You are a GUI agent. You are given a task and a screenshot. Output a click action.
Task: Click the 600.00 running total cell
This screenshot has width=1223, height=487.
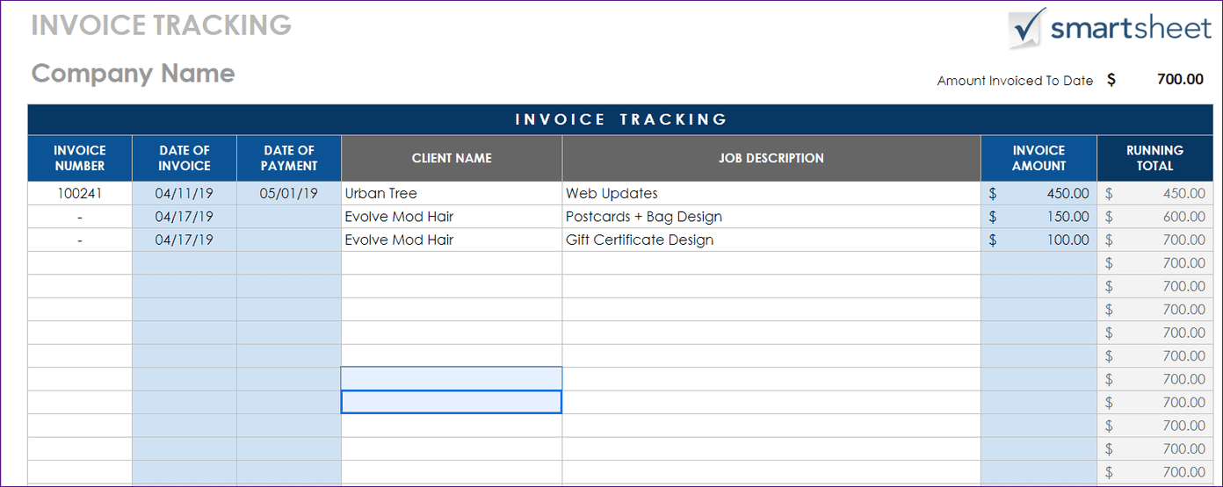(x=1154, y=217)
